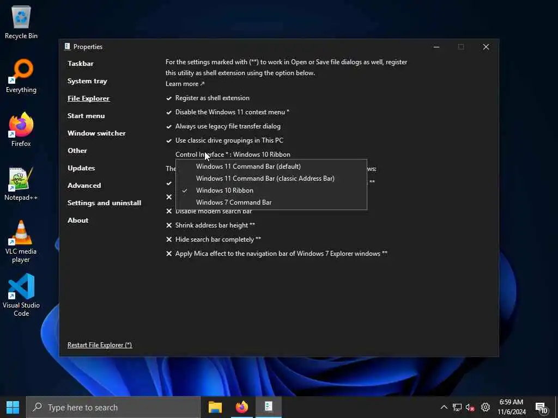Image resolution: width=558 pixels, height=418 pixels.
Task: Switch to the Window switcher section
Action: 96,133
